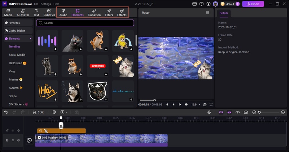Undo the last action
This screenshot has width=289, height=152.
click(6, 112)
